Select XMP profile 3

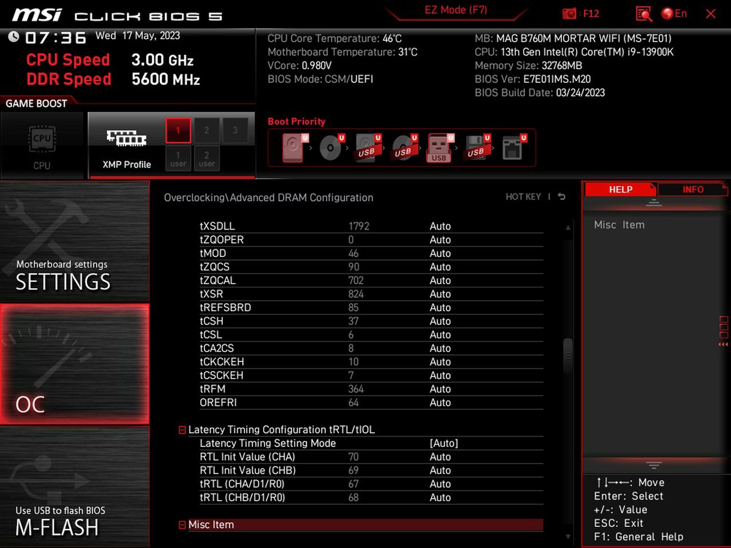point(235,130)
